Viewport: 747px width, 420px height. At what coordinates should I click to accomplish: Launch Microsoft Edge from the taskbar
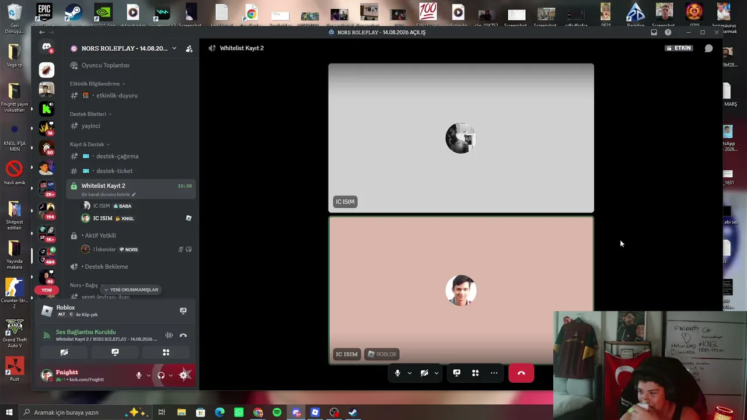pyautogui.click(x=219, y=412)
